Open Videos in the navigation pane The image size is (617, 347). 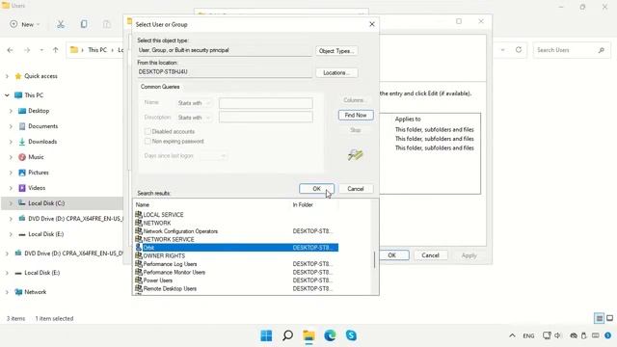(37, 188)
